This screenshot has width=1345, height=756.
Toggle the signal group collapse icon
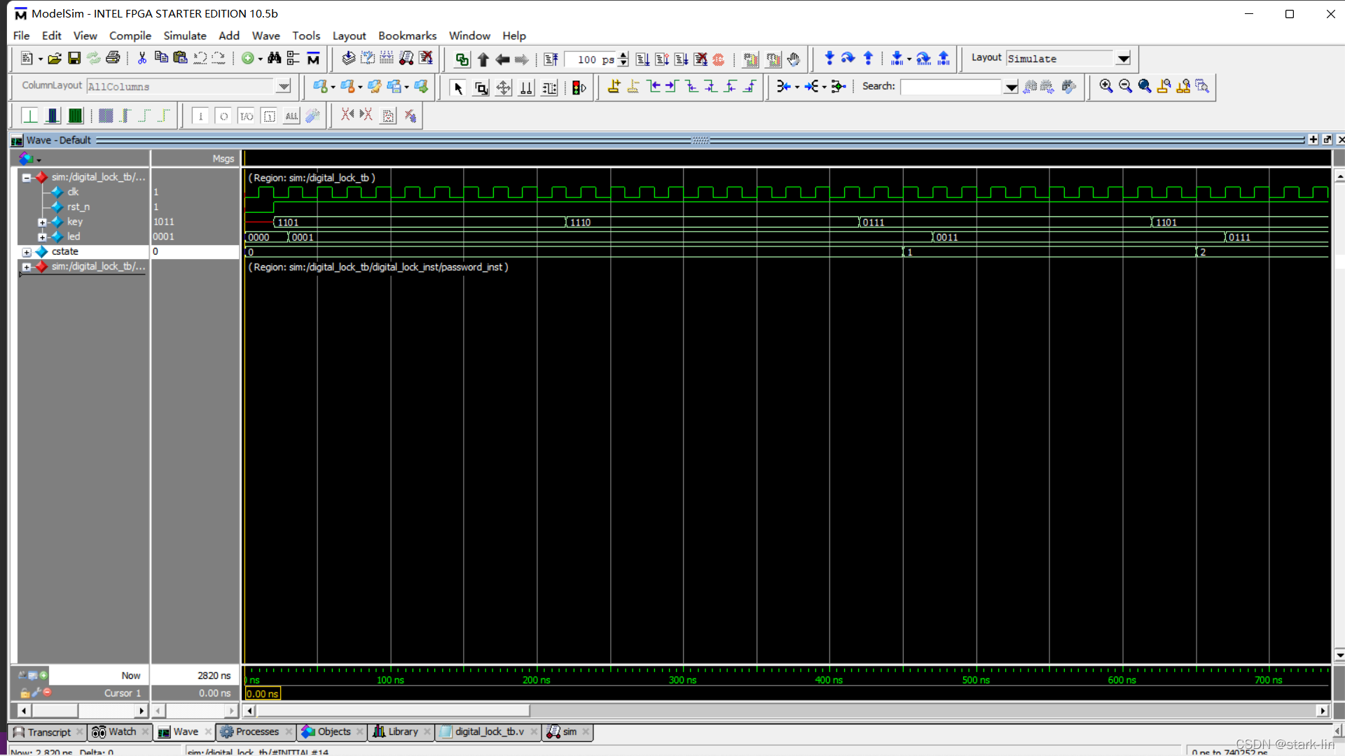[x=25, y=176]
